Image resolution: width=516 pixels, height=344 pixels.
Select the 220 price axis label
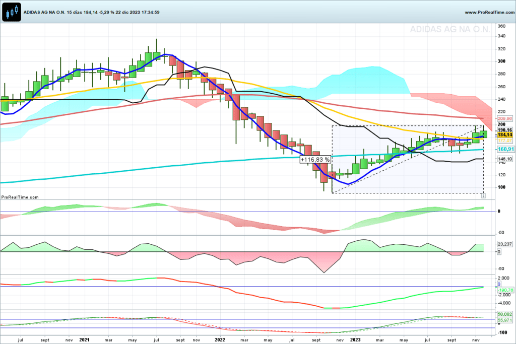click(x=501, y=112)
